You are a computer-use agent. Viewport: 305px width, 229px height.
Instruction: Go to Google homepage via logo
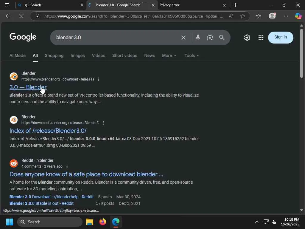(23, 37)
